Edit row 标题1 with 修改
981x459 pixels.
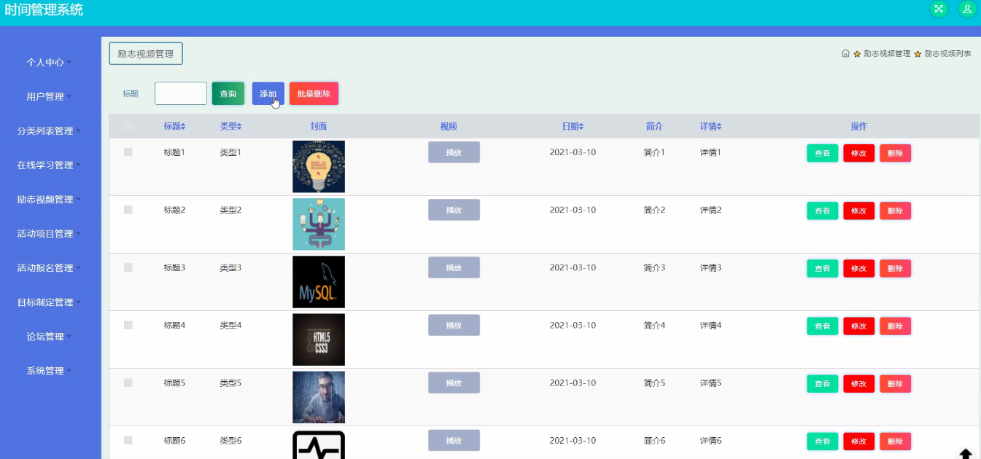858,153
